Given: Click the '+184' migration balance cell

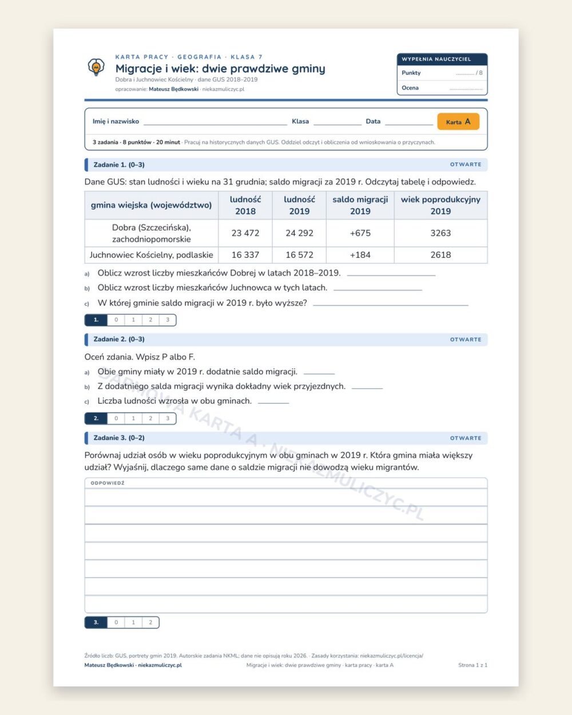Looking at the screenshot, I should pos(360,255).
